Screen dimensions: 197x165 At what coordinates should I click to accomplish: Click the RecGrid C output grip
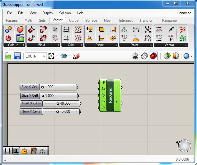[x=121, y=87]
